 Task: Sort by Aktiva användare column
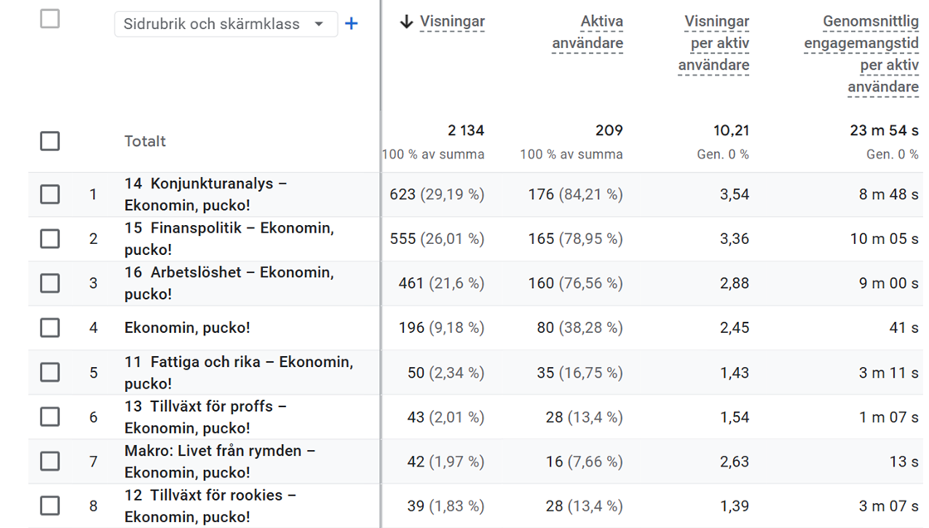point(588,32)
